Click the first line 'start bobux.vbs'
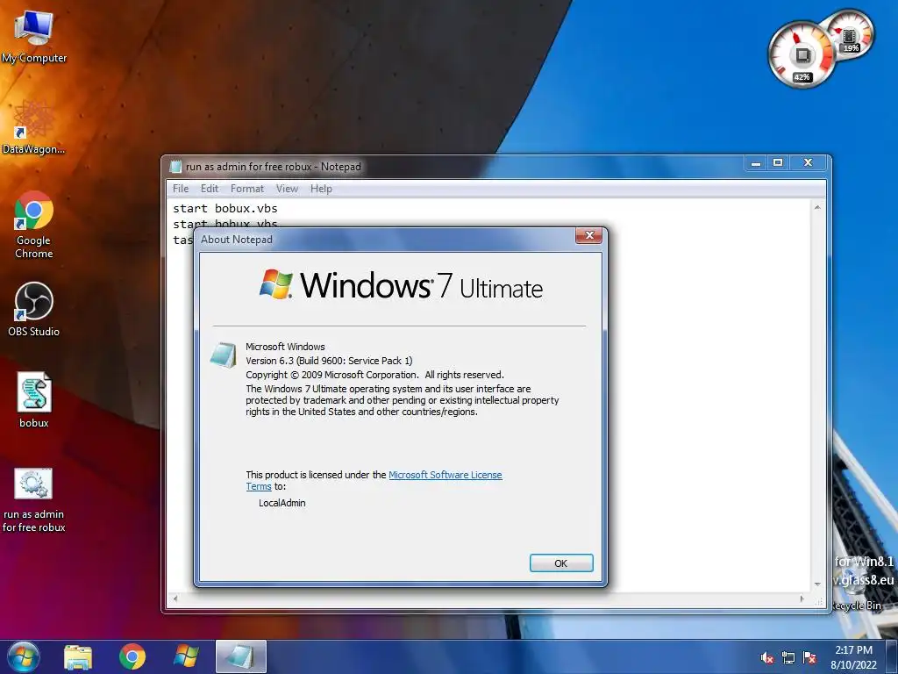The image size is (898, 674). click(x=225, y=208)
